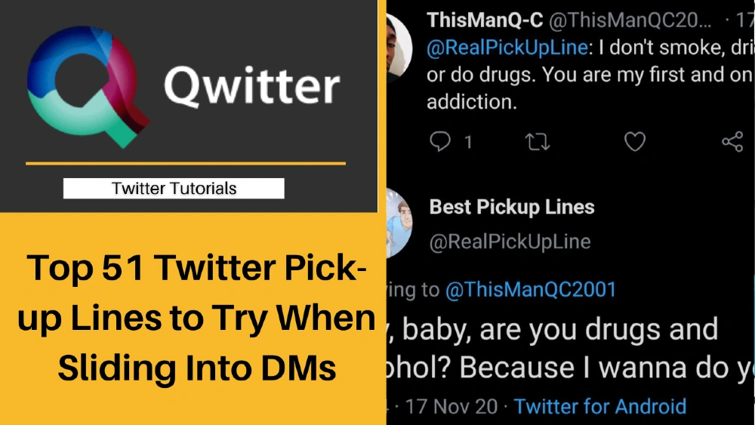755x425 pixels.
Task: Open Best Pickup Lines avatar
Action: click(x=399, y=223)
